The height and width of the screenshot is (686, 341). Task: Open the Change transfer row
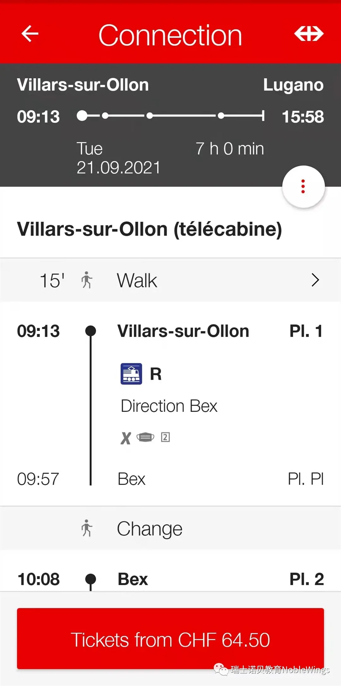click(x=170, y=528)
